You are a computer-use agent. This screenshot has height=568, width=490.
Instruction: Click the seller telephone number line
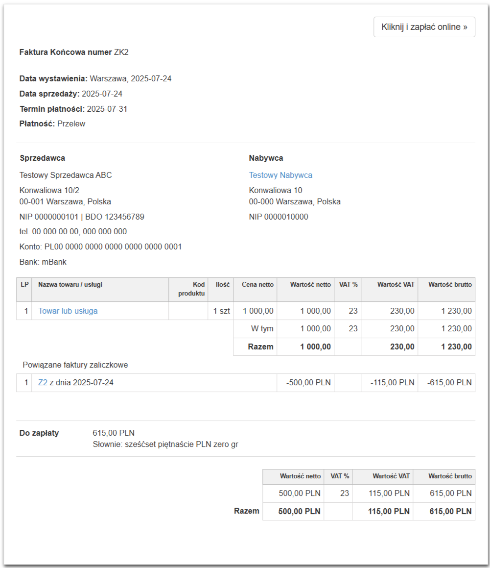(73, 231)
